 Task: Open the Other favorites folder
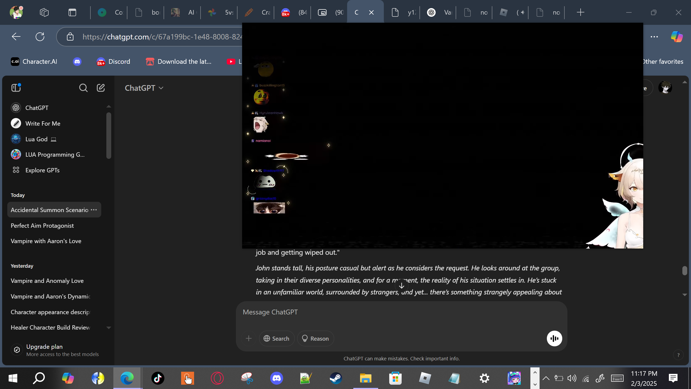[x=663, y=62]
